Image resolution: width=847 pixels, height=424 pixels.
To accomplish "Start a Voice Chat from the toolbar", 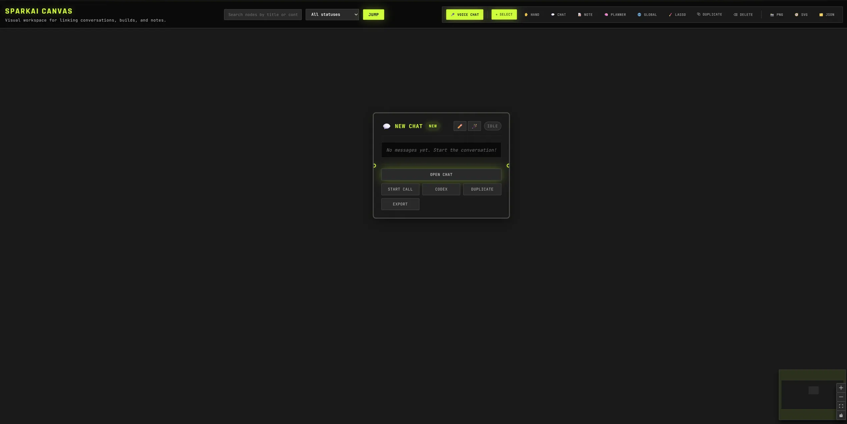I will coord(465,14).
